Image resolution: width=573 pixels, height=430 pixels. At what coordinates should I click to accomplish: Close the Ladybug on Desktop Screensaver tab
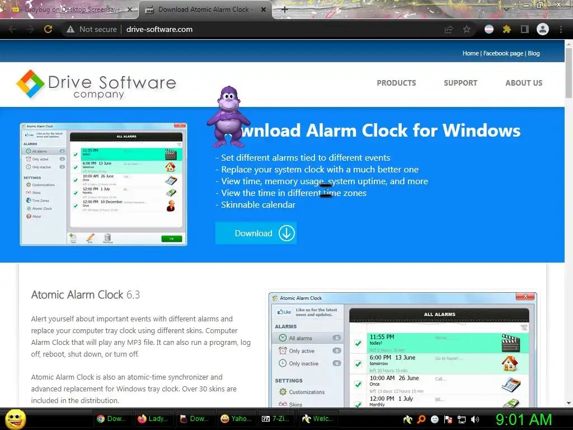point(130,10)
